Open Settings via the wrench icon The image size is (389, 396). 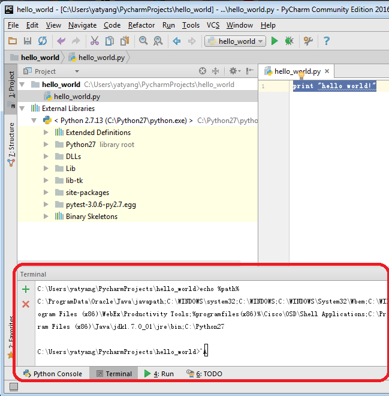(x=308, y=41)
